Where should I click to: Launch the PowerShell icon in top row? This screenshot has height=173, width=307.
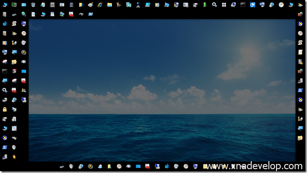coord(148,5)
